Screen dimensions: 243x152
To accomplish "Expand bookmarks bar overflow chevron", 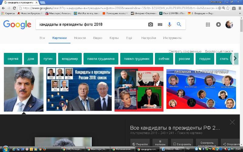I will tap(240, 13).
